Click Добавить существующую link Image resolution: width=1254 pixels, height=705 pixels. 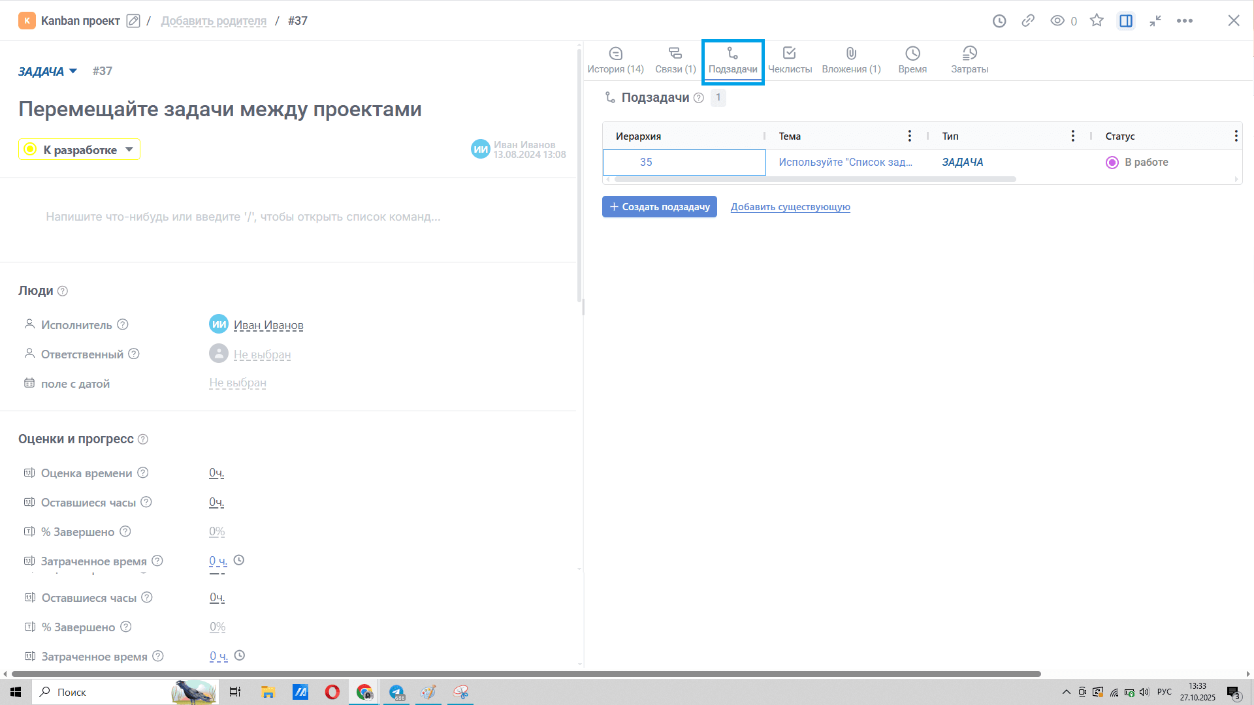[790, 207]
